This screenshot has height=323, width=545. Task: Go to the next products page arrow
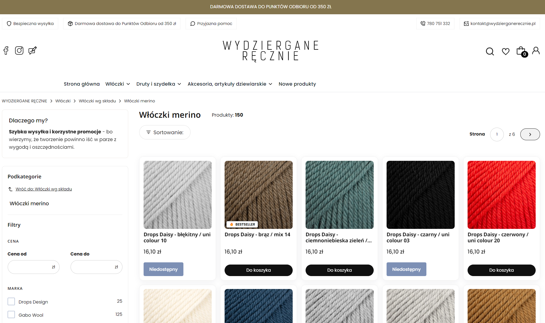coord(530,134)
